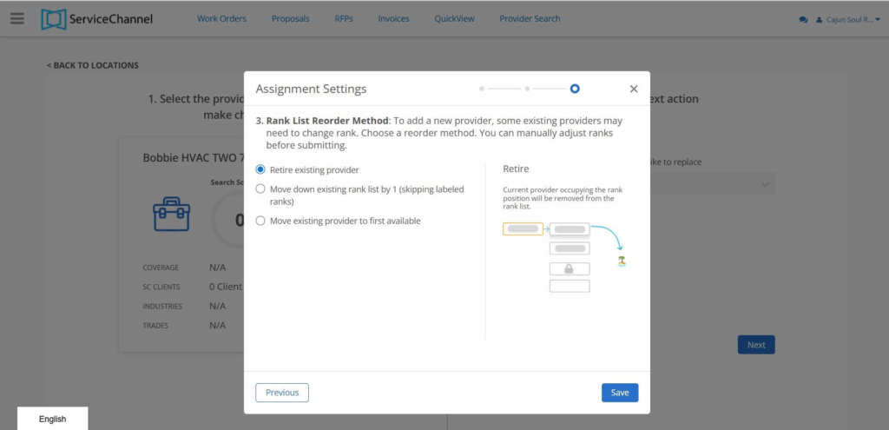Click the user profile icon in header

tap(819, 20)
